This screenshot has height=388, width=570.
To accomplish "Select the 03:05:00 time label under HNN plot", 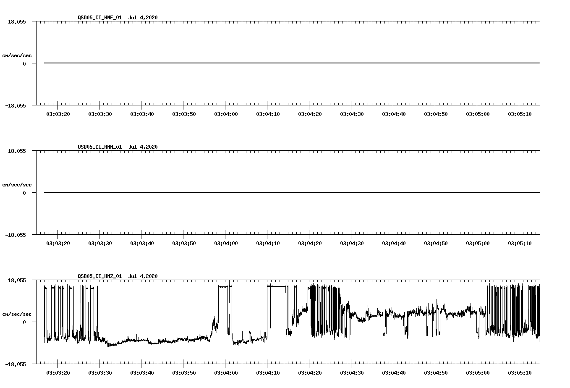I will pyautogui.click(x=478, y=243).
